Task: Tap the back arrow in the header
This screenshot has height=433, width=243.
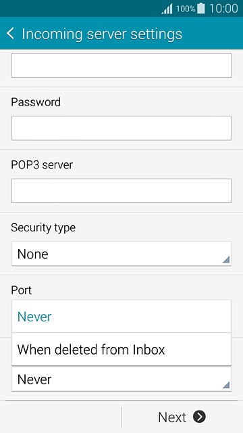Action: (10, 34)
